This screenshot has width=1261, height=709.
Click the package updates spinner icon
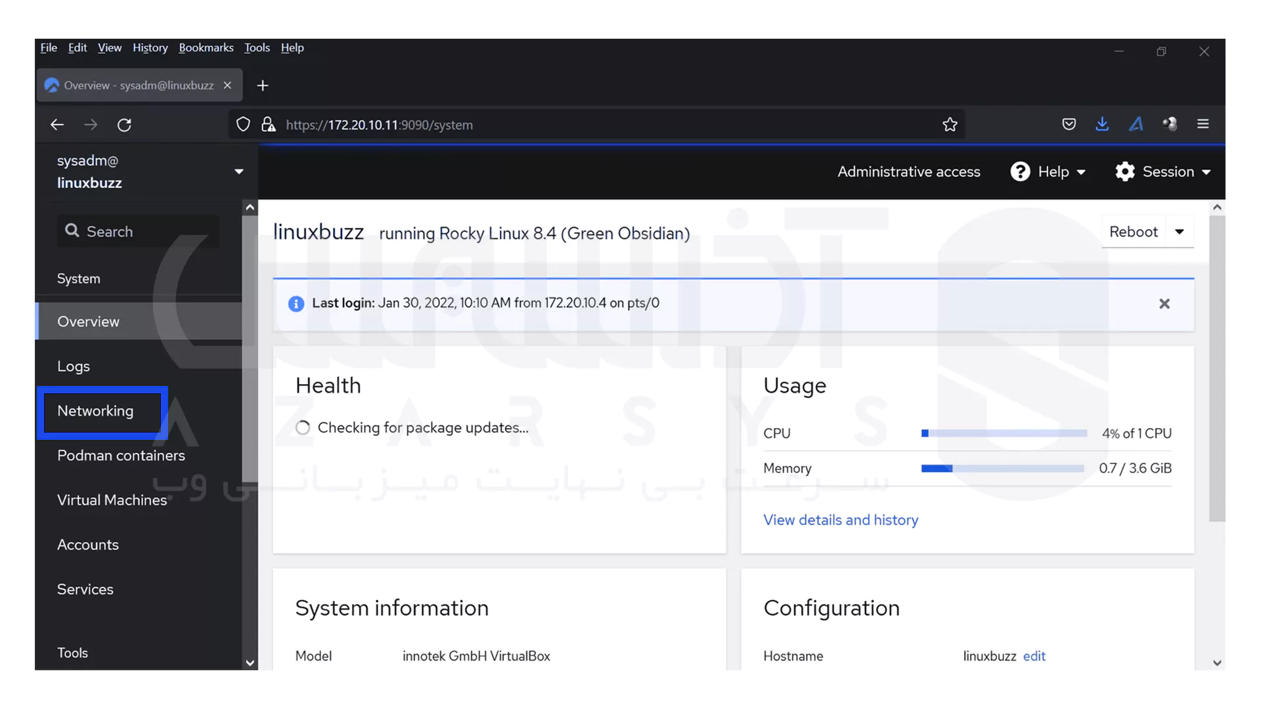click(x=303, y=428)
